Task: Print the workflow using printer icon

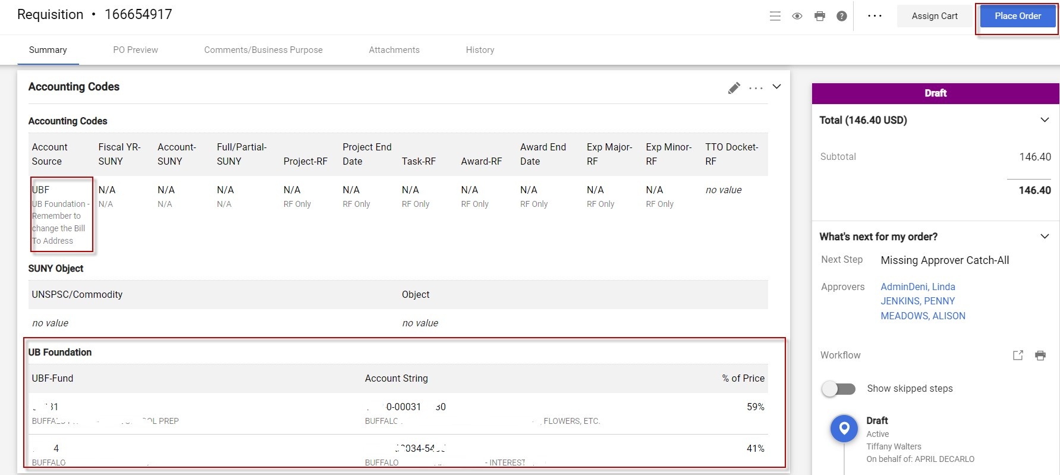Action: tap(1040, 355)
